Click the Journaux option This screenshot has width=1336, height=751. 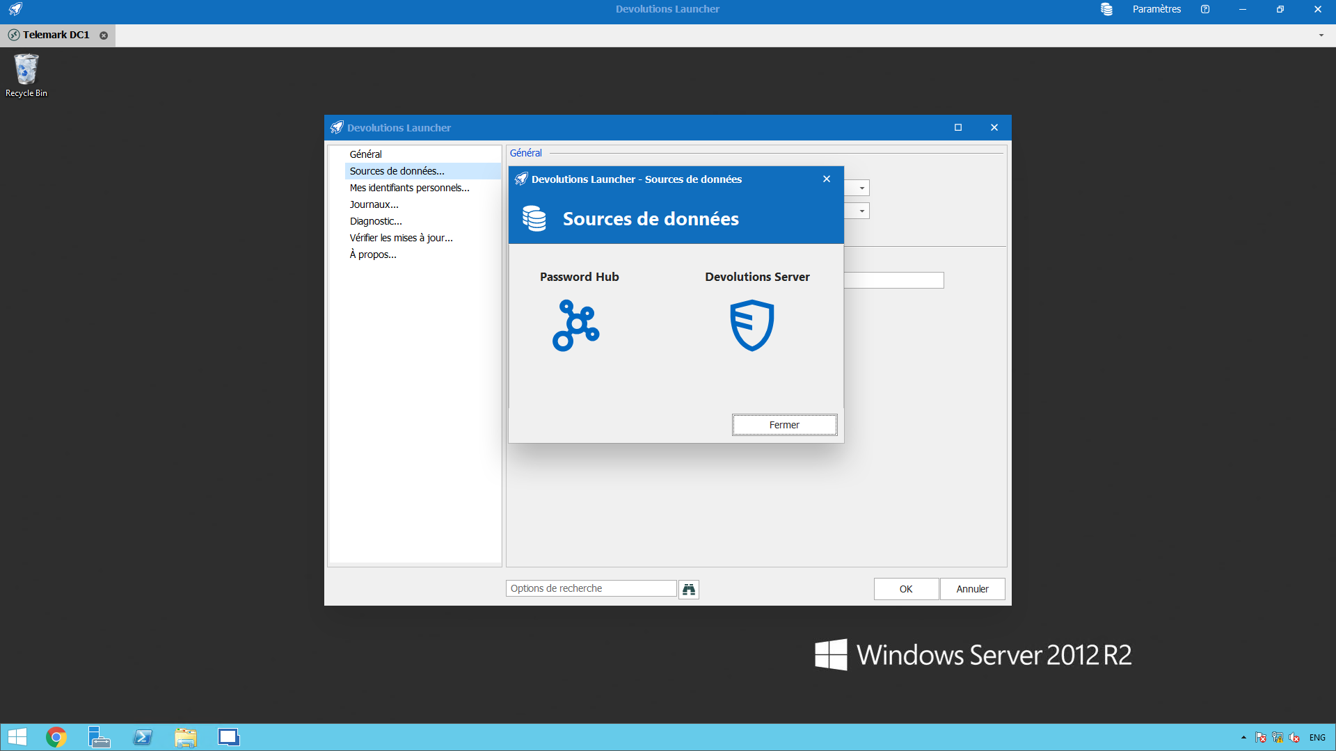pyautogui.click(x=374, y=204)
